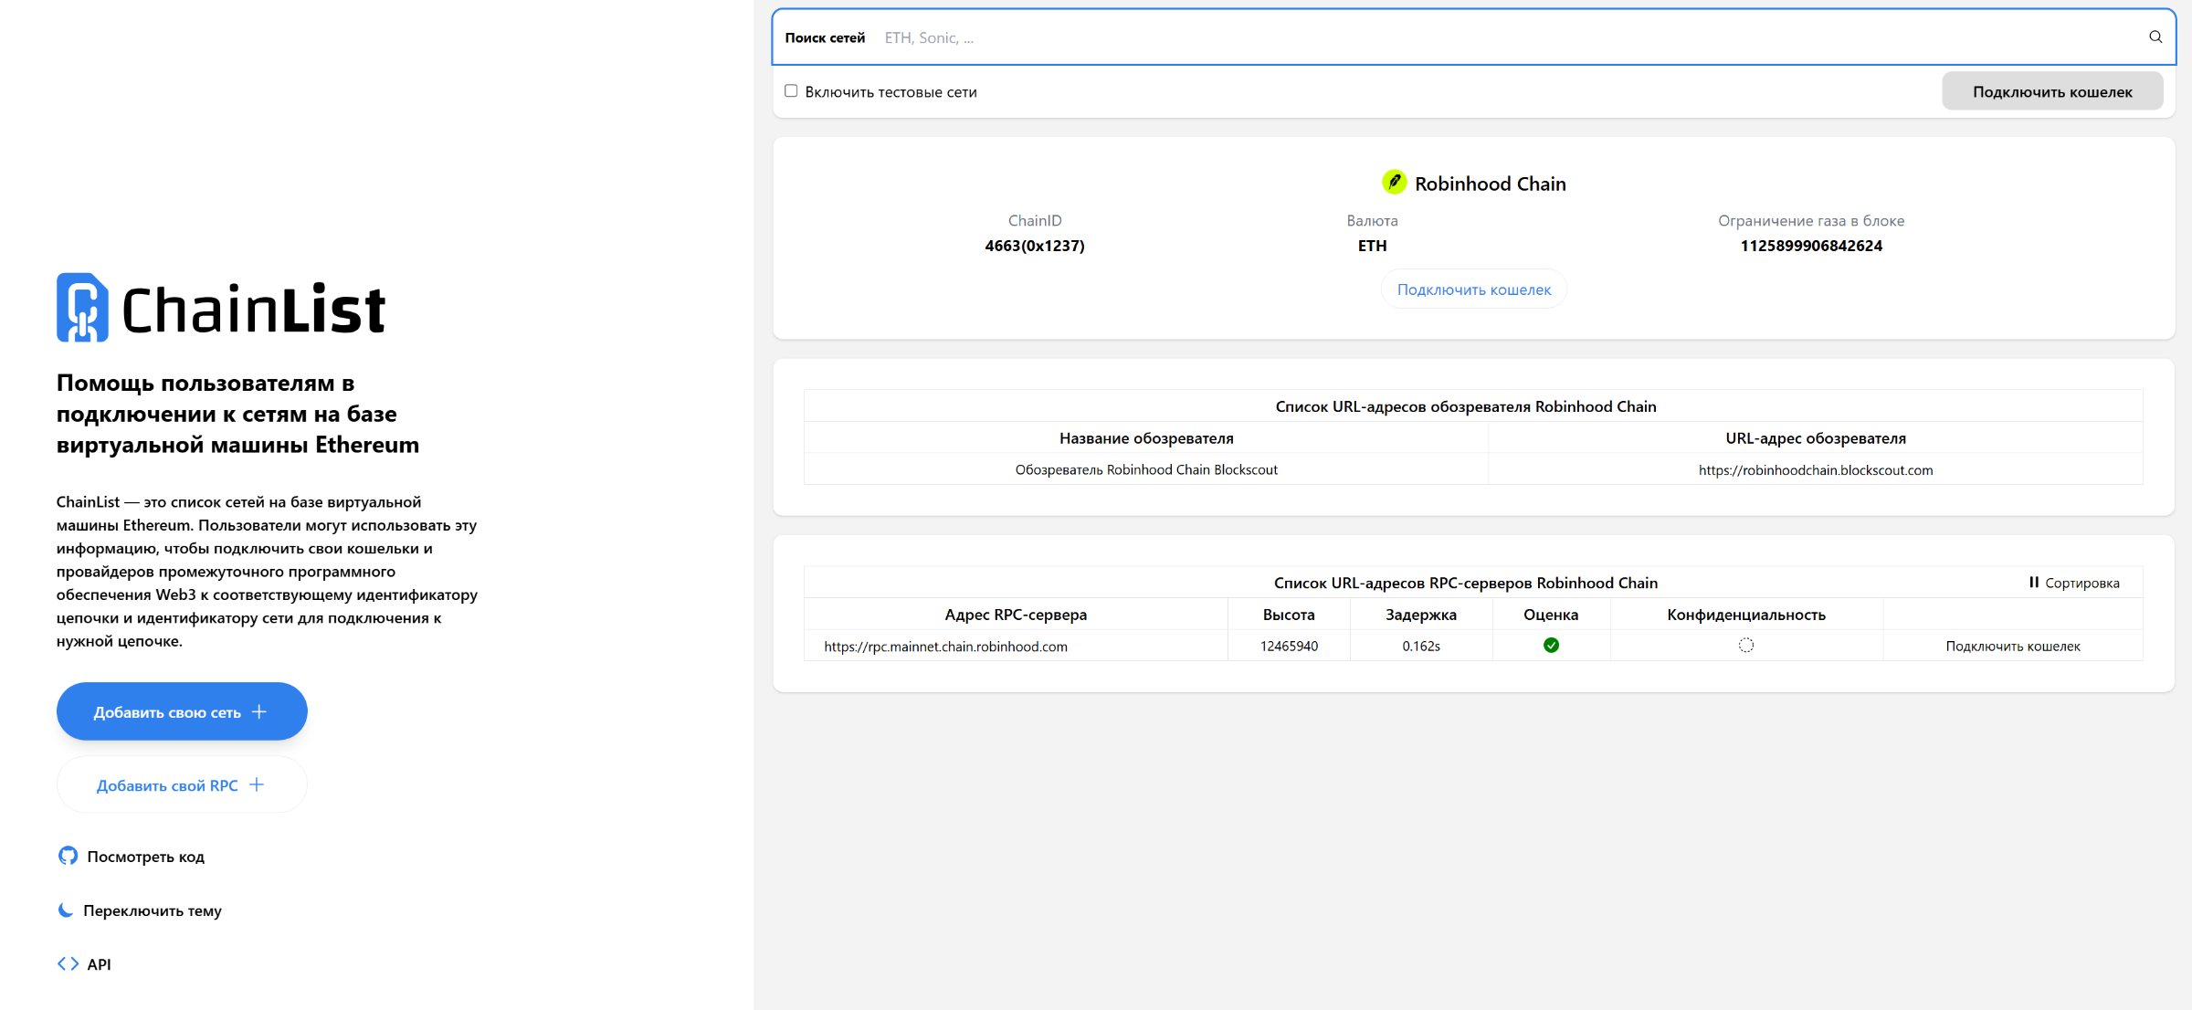Click the rpc.mainnet.chain.robinhood.com RPC address

point(945,646)
